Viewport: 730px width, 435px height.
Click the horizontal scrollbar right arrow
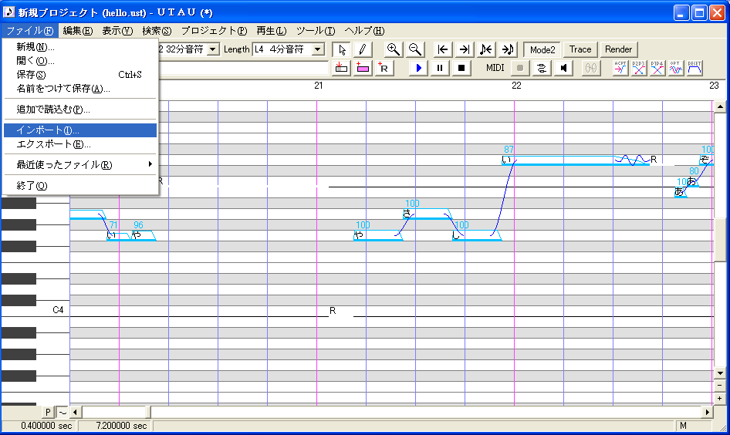point(708,412)
